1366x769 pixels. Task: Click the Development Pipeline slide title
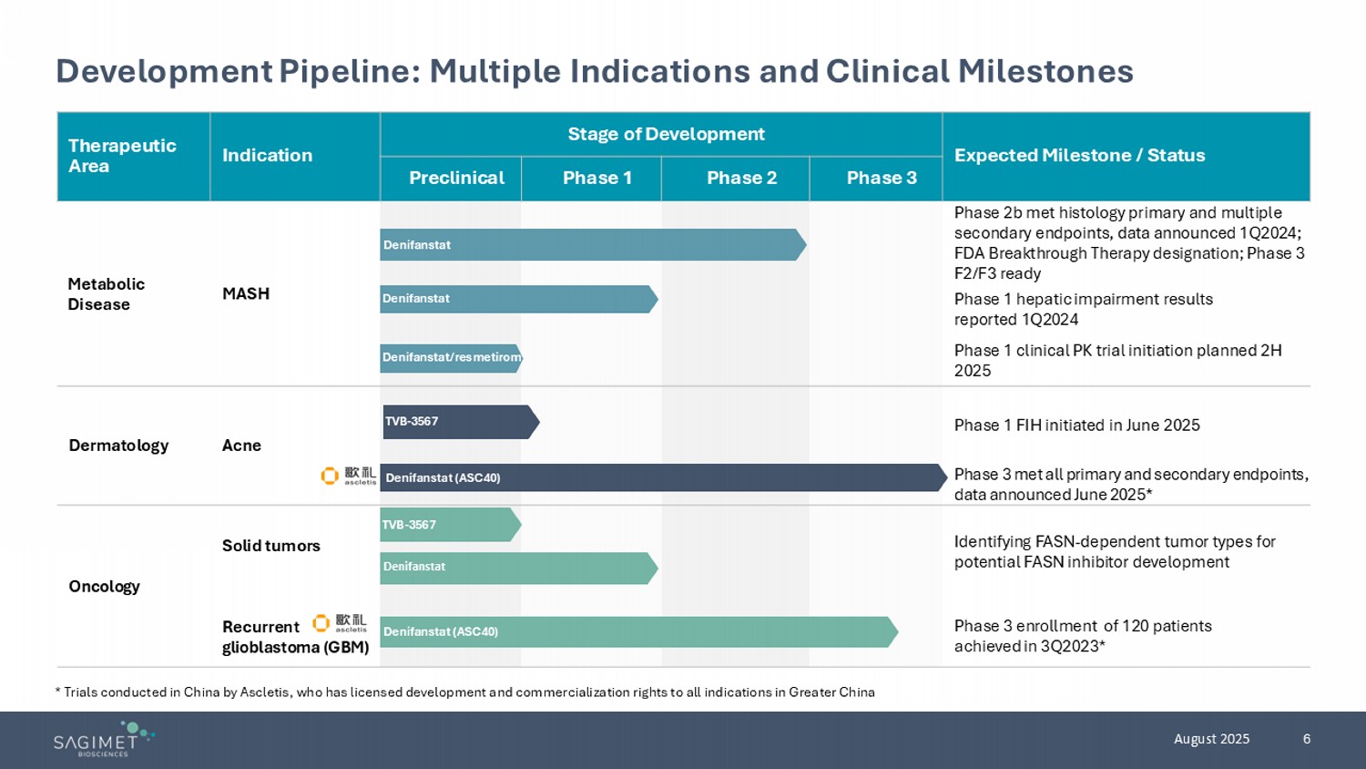[x=594, y=71]
